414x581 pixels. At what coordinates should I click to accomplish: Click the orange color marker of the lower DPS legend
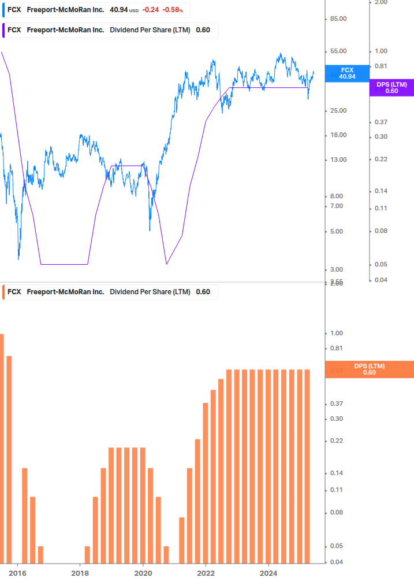3,292
